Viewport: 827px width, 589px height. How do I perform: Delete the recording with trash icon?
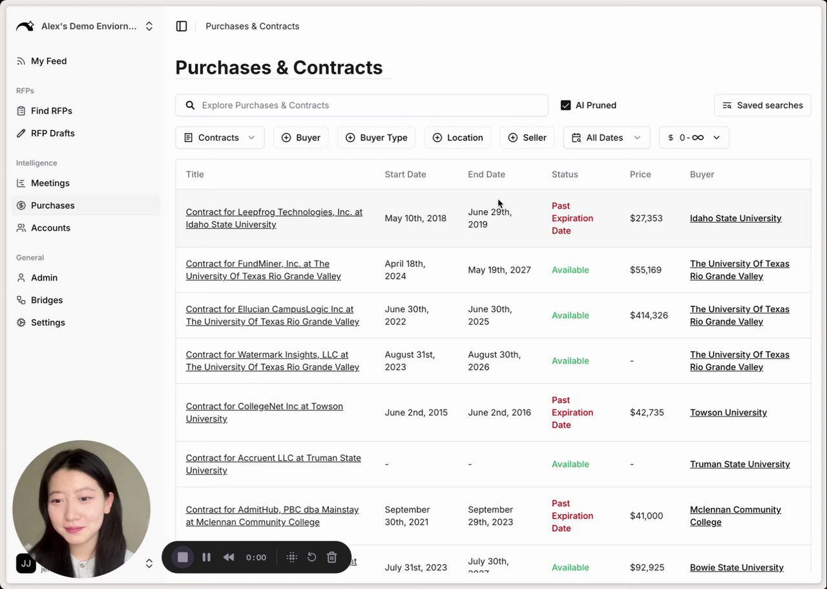331,557
